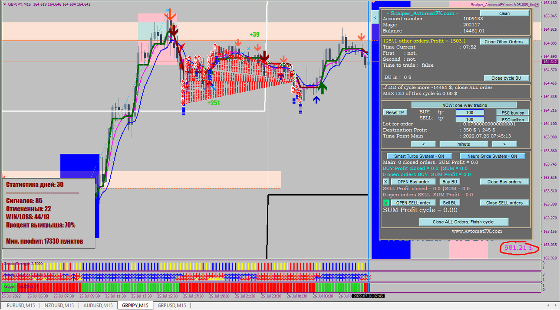The width and height of the screenshot is (560, 310).
Task: Select the GBPJPY,M15 chart tab
Action: 135,305
